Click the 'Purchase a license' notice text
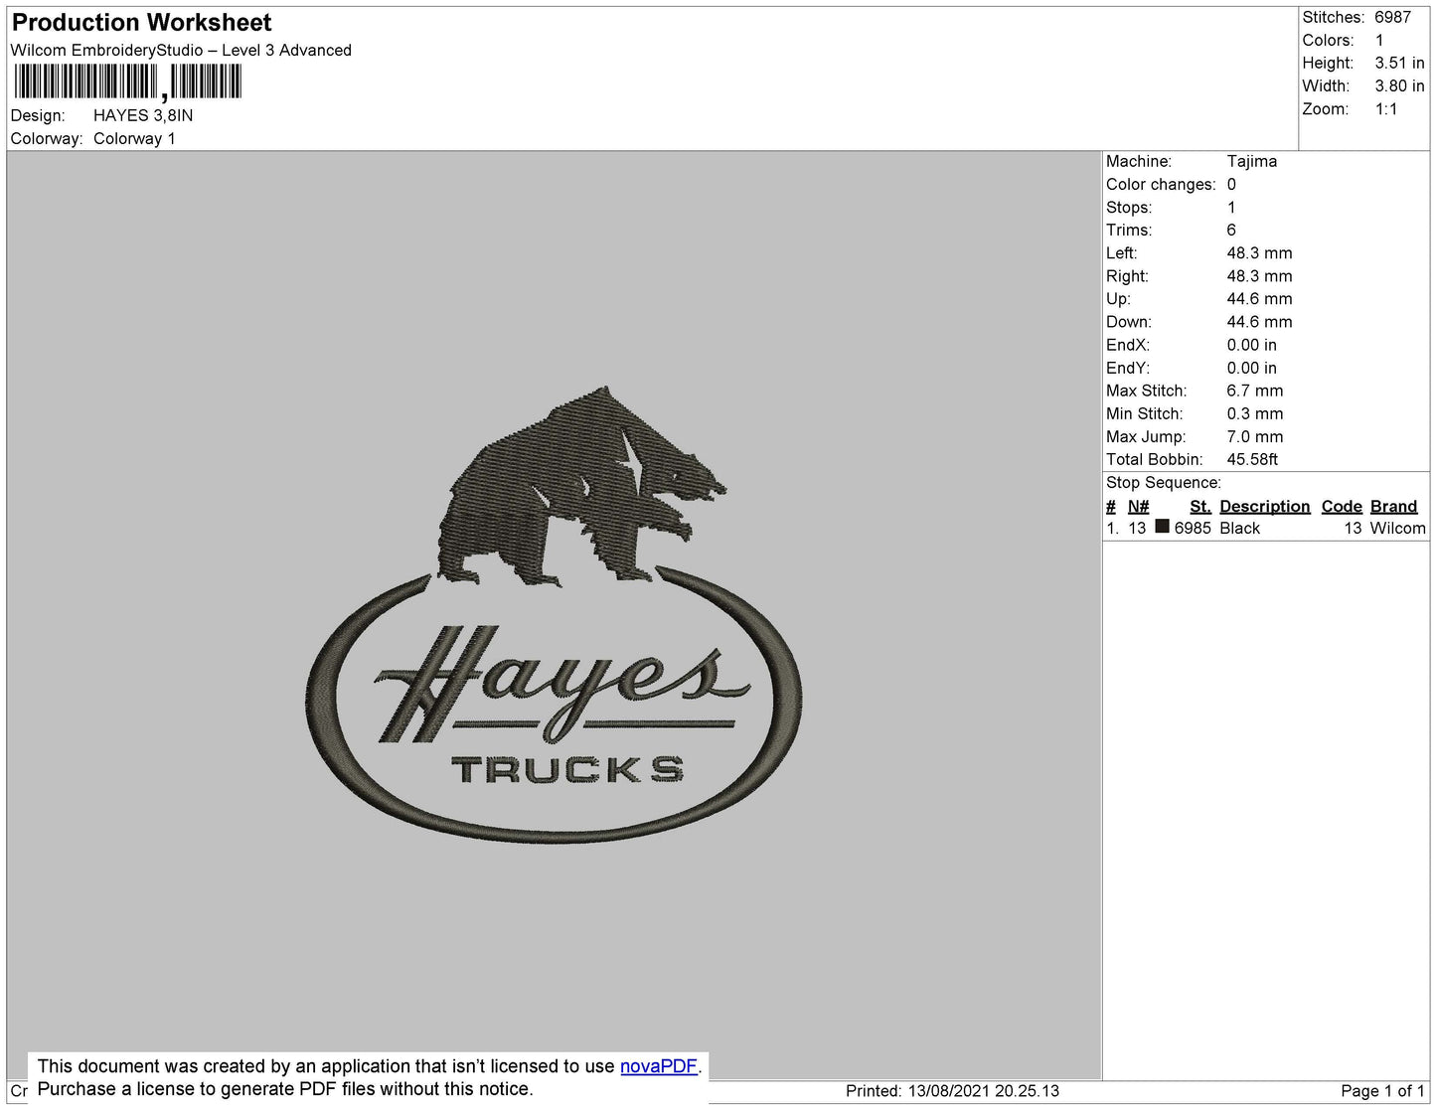 coord(285,1089)
